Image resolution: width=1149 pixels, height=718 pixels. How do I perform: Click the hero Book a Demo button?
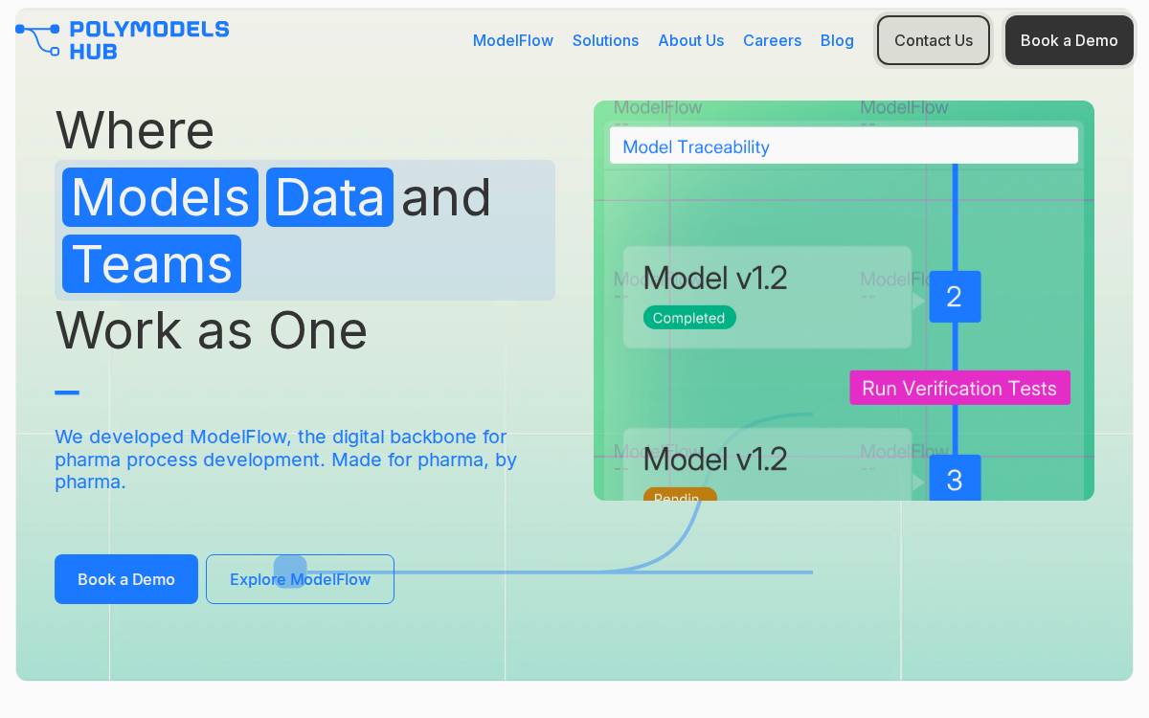click(126, 579)
